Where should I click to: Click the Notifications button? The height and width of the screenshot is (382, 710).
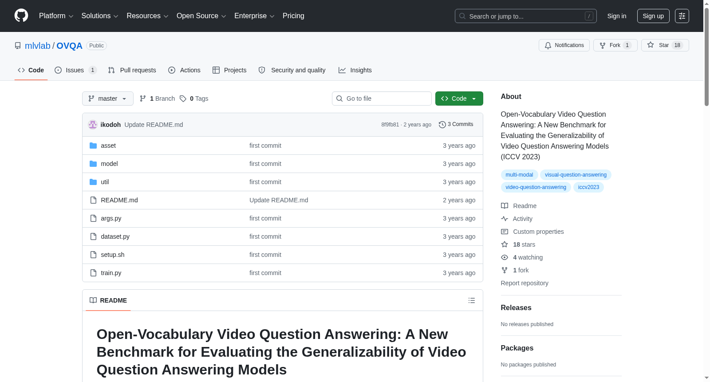[564, 45]
